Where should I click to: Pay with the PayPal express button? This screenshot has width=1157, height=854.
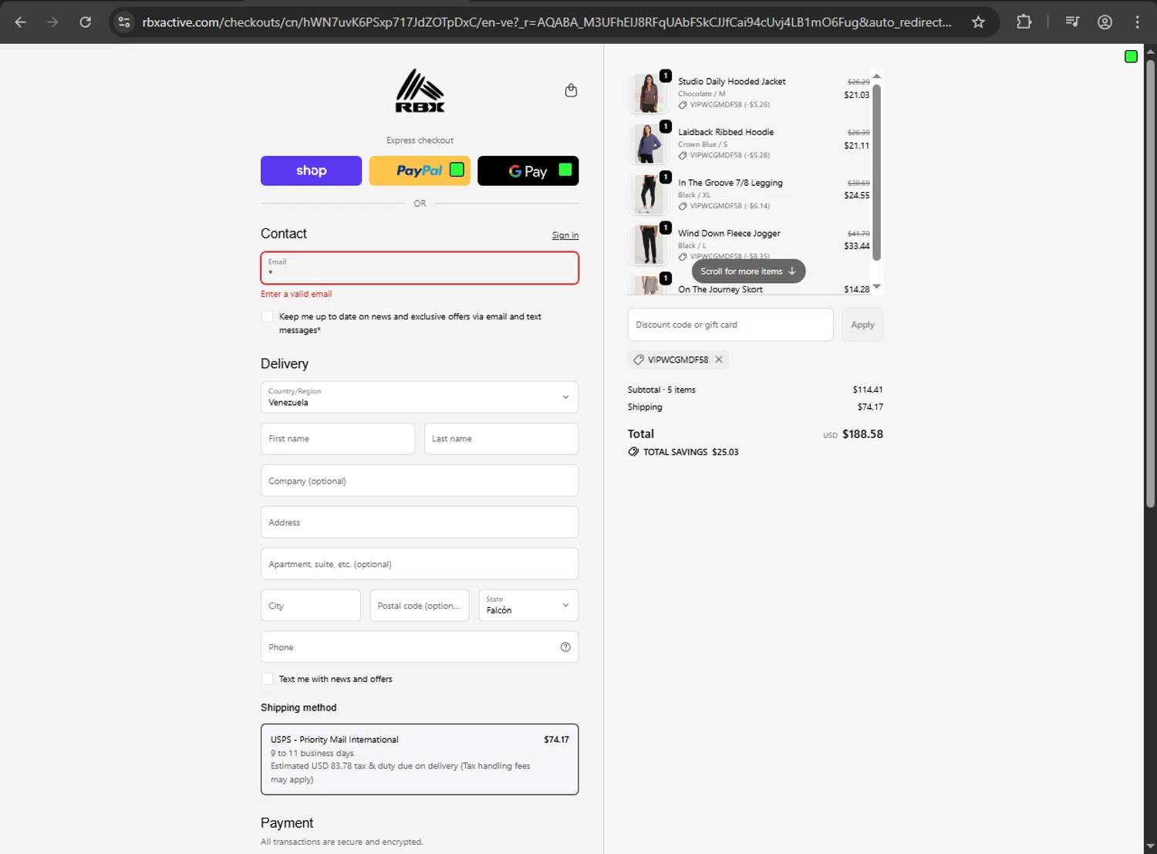420,170
